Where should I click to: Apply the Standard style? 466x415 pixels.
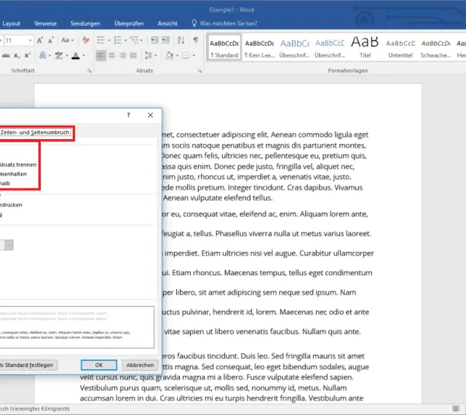click(x=224, y=48)
